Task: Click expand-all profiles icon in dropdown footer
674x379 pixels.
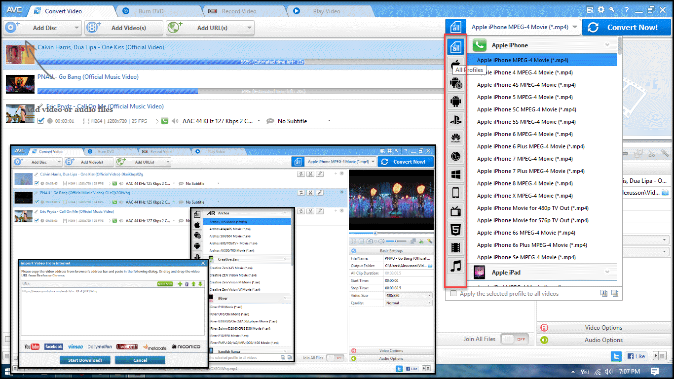Action: (x=604, y=293)
